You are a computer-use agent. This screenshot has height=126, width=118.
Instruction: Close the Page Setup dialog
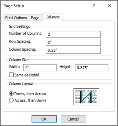click(x=109, y=6)
